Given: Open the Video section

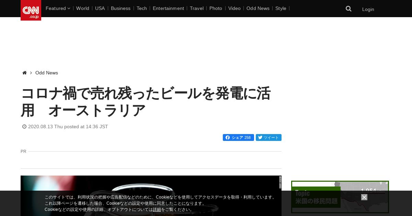Looking at the screenshot, I should coord(234,8).
